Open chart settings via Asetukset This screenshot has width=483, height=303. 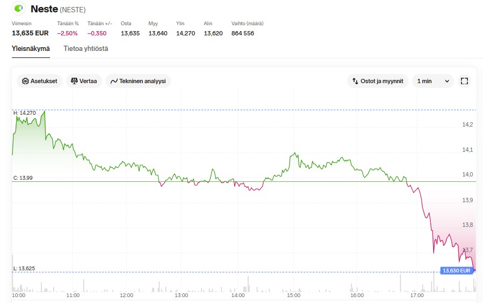(40, 81)
